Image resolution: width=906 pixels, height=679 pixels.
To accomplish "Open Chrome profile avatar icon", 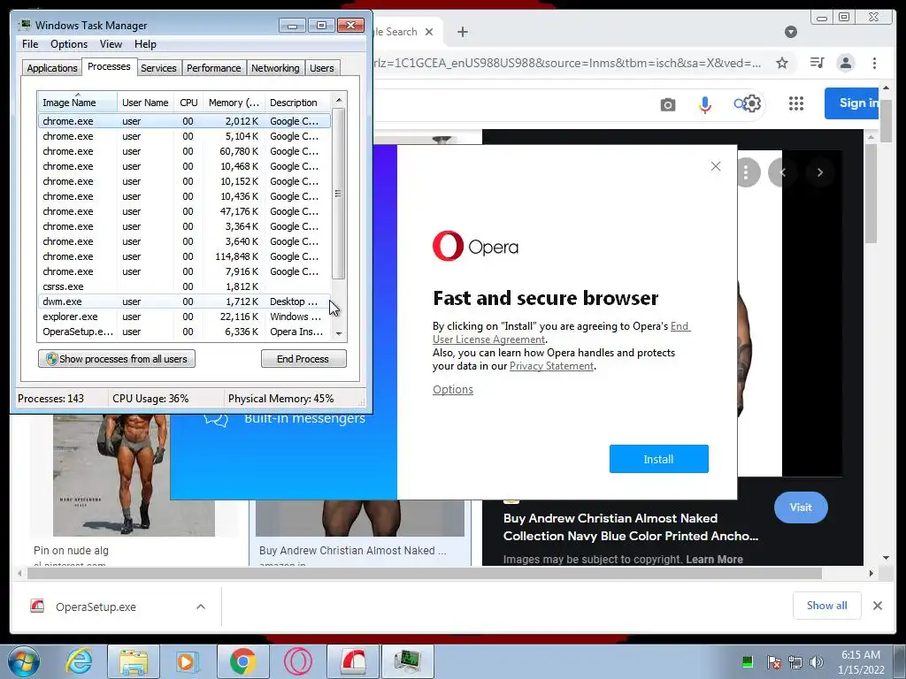I will 845,63.
